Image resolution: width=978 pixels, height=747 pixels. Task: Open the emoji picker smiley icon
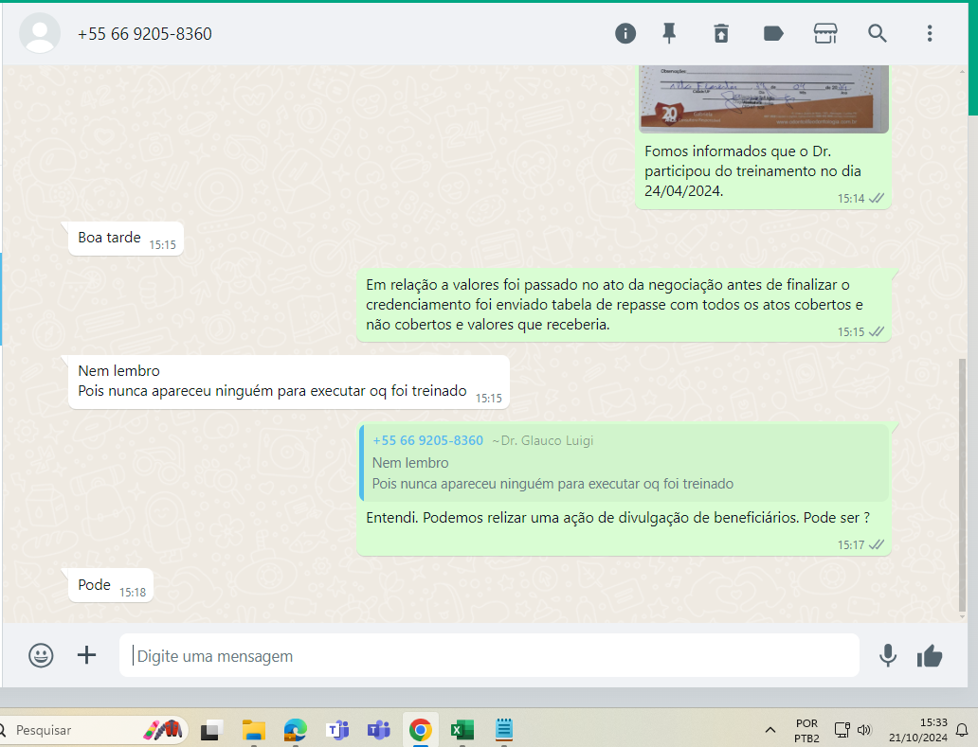[41, 655]
